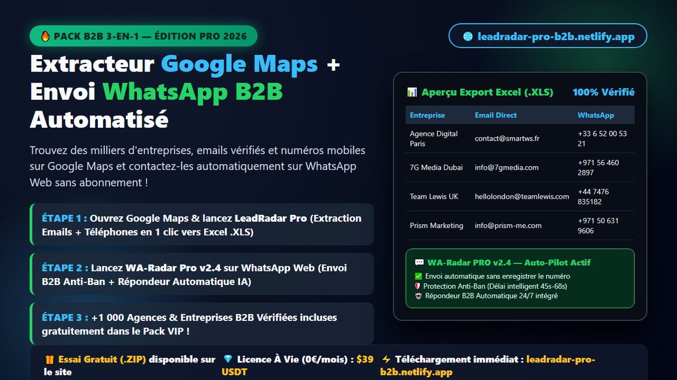
Task: Click the +44 7476 835182 number
Action: tap(594, 196)
